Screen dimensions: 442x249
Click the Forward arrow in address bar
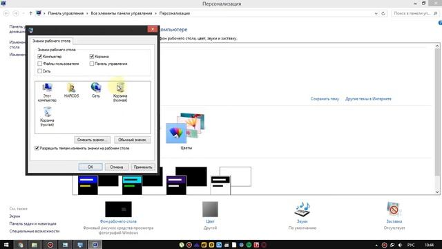tap(16, 13)
